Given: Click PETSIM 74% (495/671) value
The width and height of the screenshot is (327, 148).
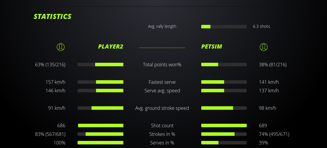Looking at the screenshot, I should point(274,134).
